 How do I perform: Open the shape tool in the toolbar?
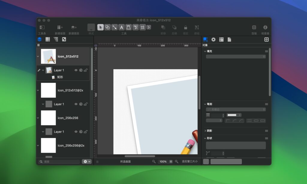click(x=108, y=27)
